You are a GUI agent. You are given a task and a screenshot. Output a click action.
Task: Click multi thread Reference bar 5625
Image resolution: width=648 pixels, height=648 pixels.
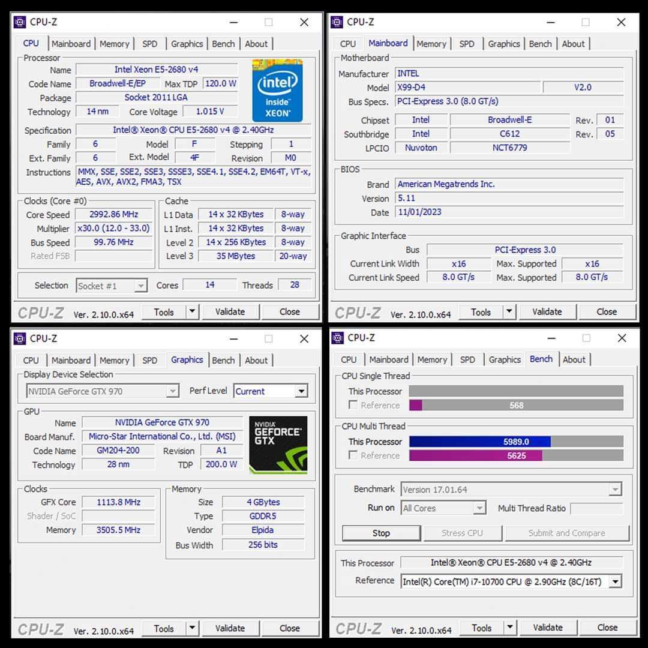coord(516,455)
